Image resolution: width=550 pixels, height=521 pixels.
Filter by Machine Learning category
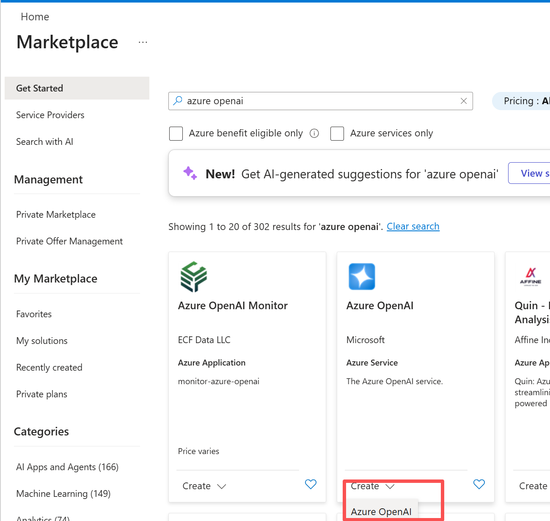pyautogui.click(x=63, y=493)
